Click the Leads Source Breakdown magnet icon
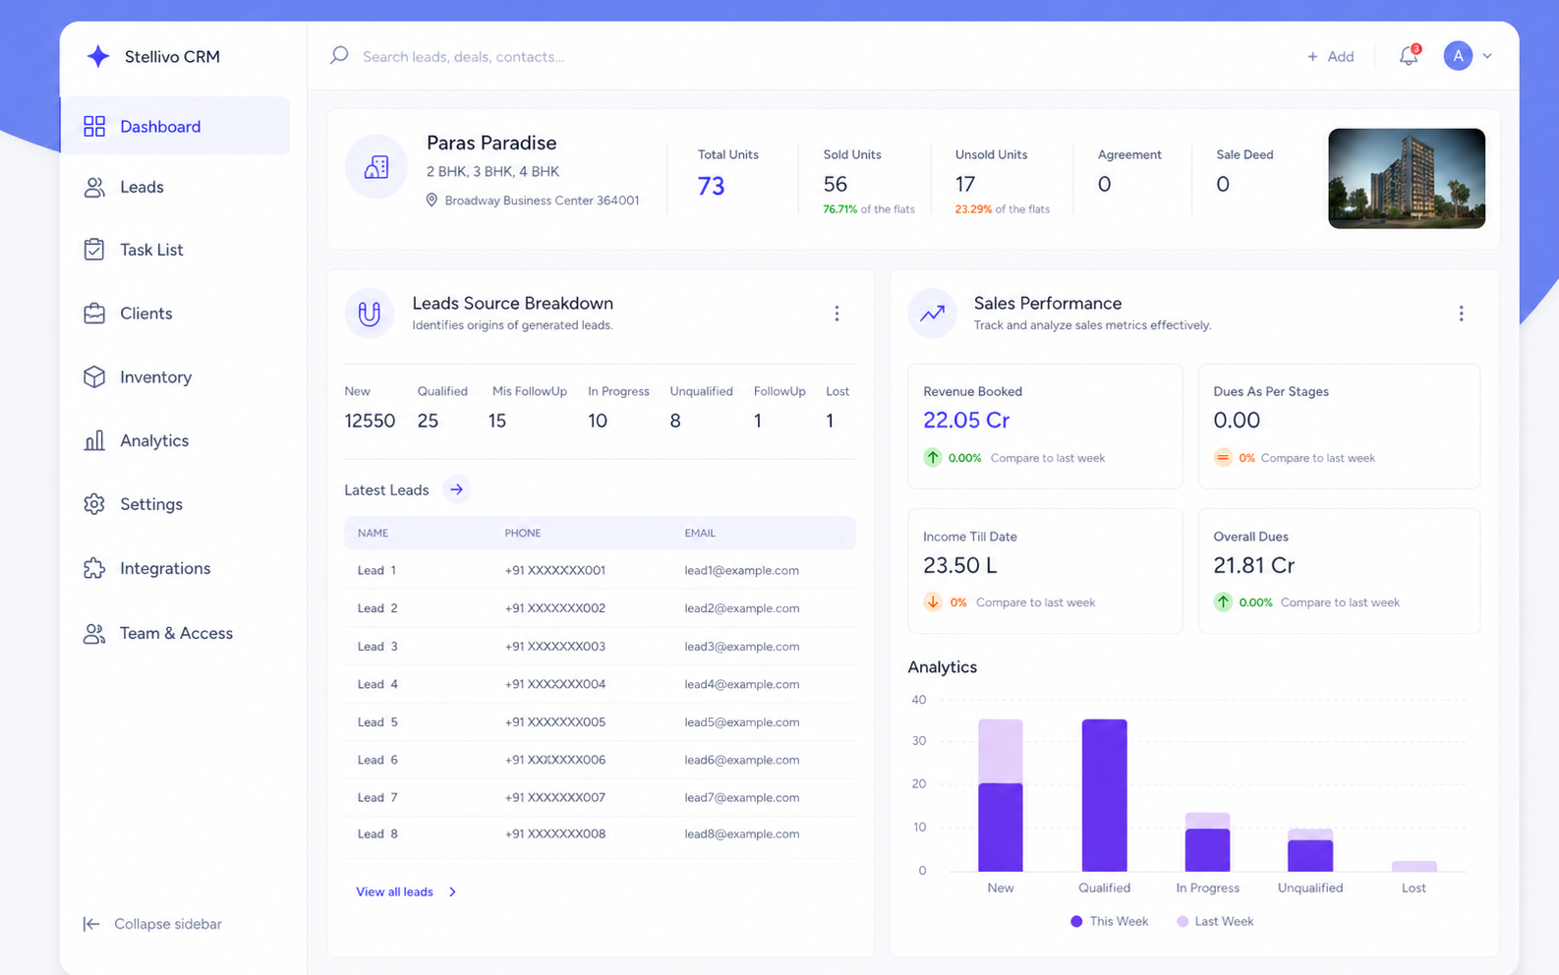 [370, 314]
